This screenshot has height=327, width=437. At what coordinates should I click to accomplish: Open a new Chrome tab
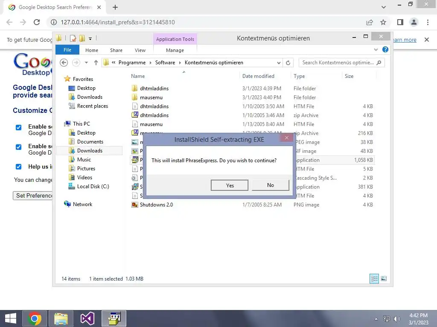point(115,7)
